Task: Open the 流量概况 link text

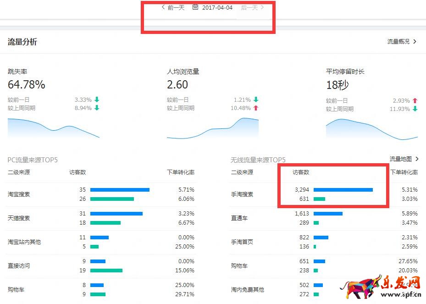Action: 398,42
